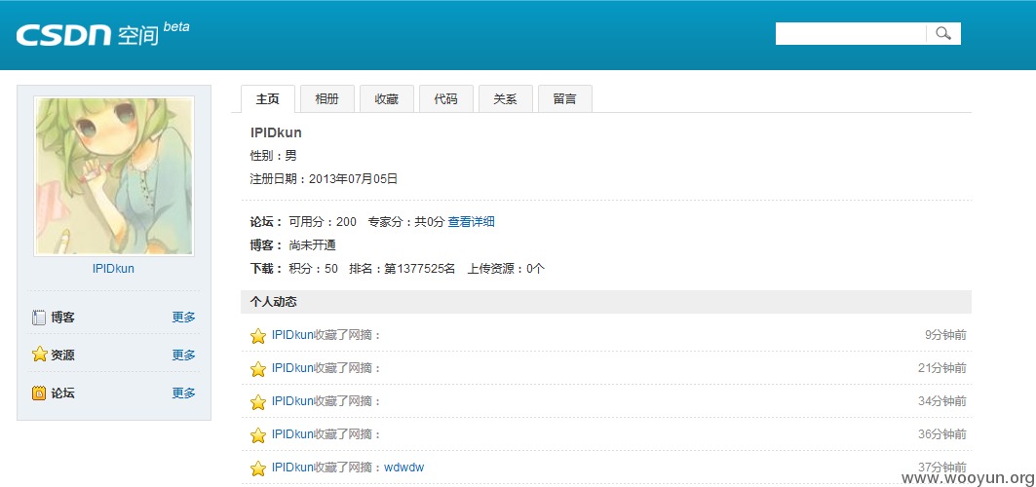
Task: Click the 尚未开通 blog status text
Action: coord(313,245)
